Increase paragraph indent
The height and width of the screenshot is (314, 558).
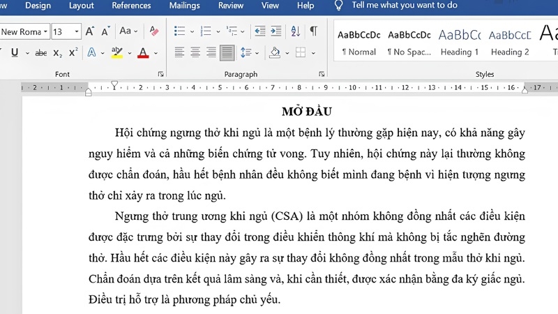click(276, 31)
